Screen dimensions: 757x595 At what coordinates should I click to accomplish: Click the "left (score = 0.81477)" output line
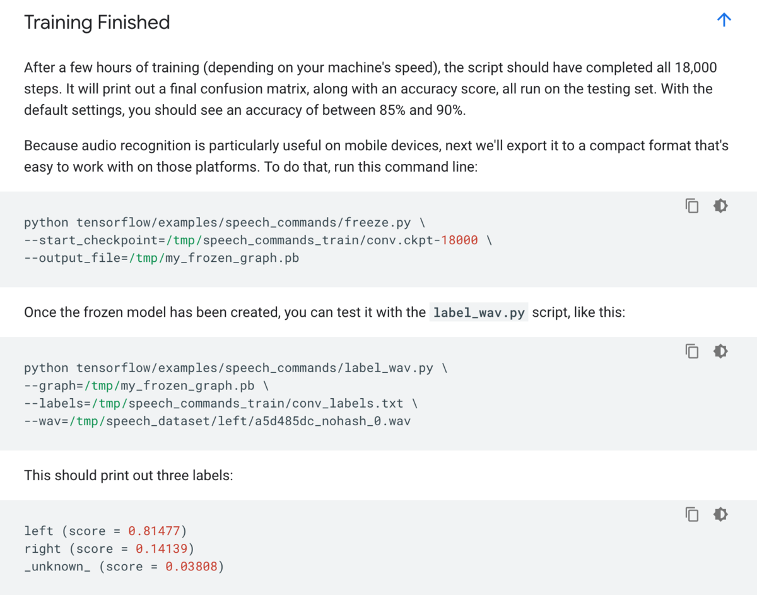106,531
